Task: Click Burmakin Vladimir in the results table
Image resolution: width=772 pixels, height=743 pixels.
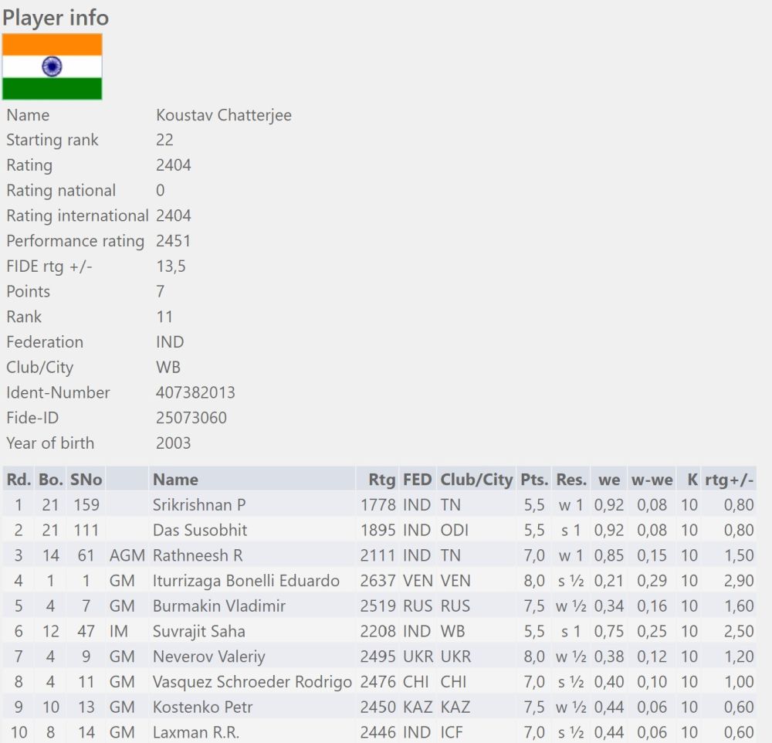Action: 218,606
